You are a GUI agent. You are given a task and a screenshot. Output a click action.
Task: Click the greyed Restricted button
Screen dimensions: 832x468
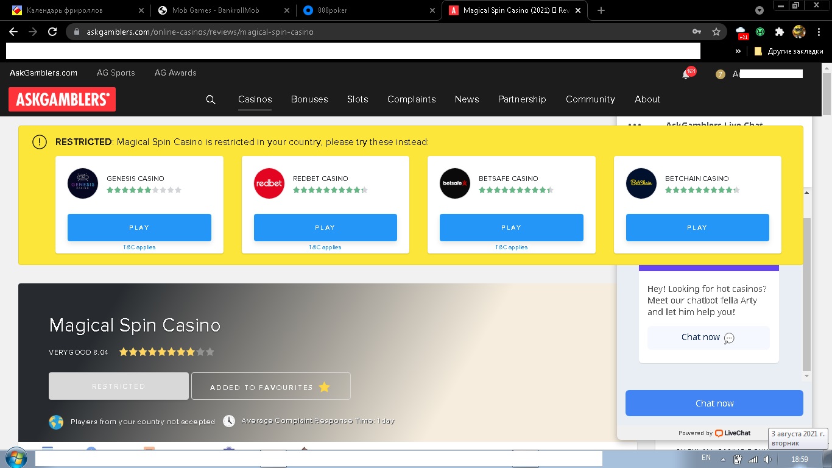tap(119, 386)
